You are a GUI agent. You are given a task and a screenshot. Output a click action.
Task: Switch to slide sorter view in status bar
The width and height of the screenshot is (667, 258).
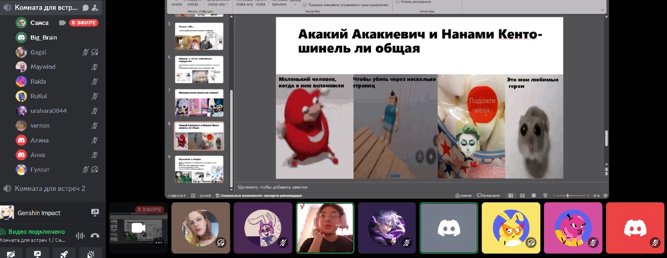pyautogui.click(x=523, y=196)
